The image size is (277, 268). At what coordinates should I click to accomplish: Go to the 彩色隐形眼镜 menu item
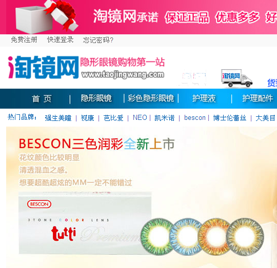pyautogui.click(x=151, y=98)
